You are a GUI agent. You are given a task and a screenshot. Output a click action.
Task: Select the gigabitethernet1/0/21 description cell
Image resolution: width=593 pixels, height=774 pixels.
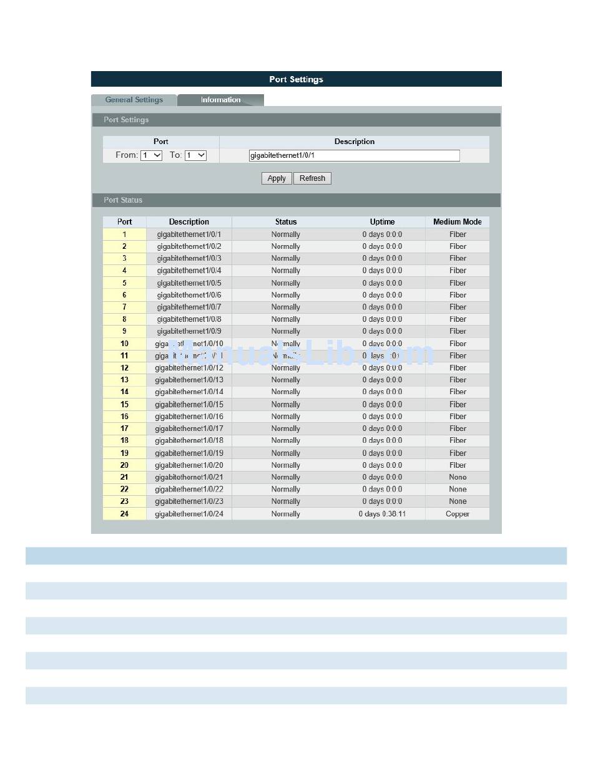[189, 477]
